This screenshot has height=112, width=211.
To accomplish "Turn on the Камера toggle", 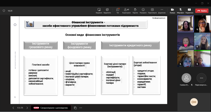I will pos(172,10).
